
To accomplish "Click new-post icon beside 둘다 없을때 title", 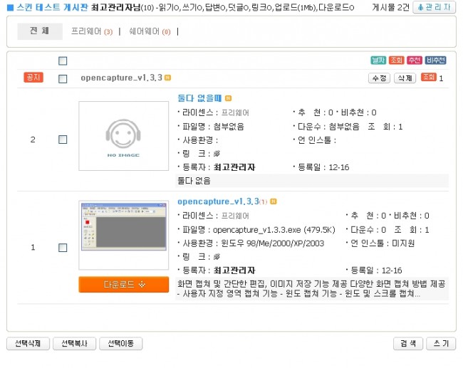I will [229, 98].
